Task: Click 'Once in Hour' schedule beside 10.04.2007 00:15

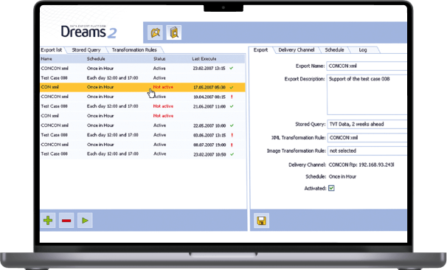Action: click(x=100, y=97)
